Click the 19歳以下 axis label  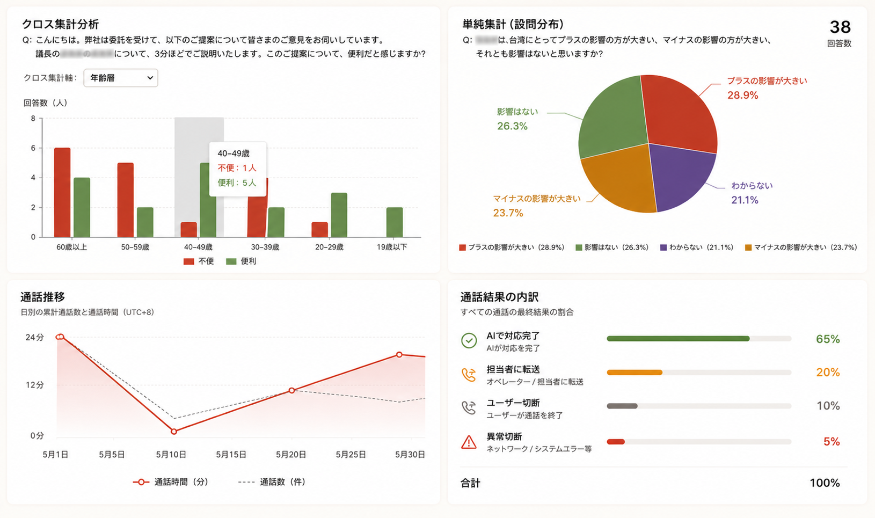tap(392, 247)
